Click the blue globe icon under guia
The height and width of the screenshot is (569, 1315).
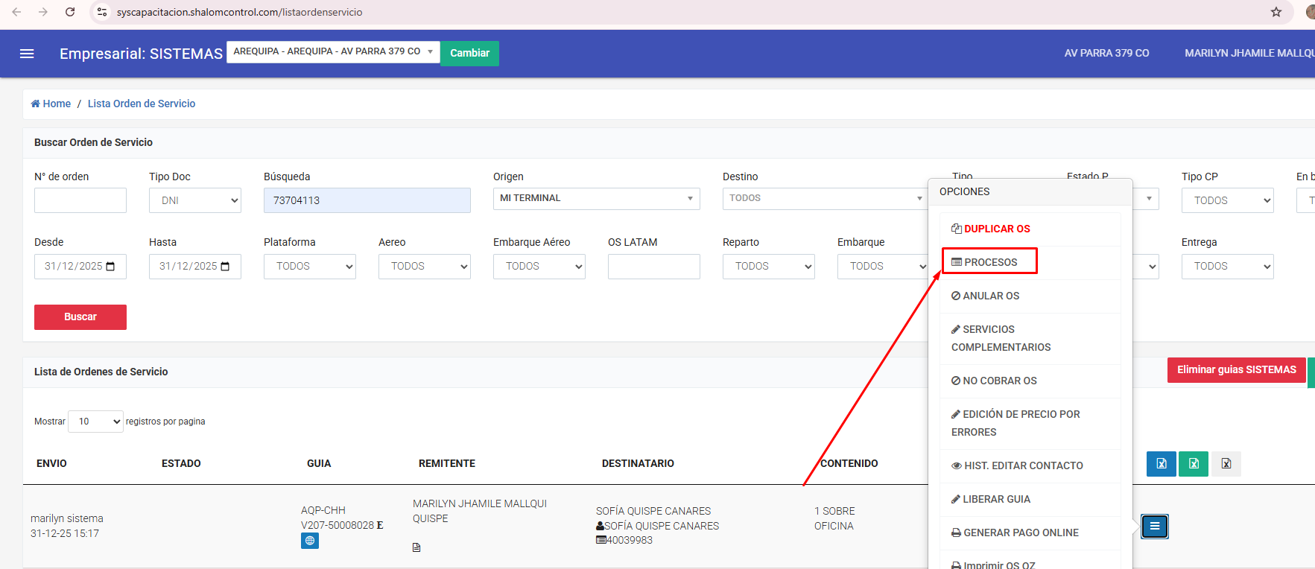[x=310, y=541]
